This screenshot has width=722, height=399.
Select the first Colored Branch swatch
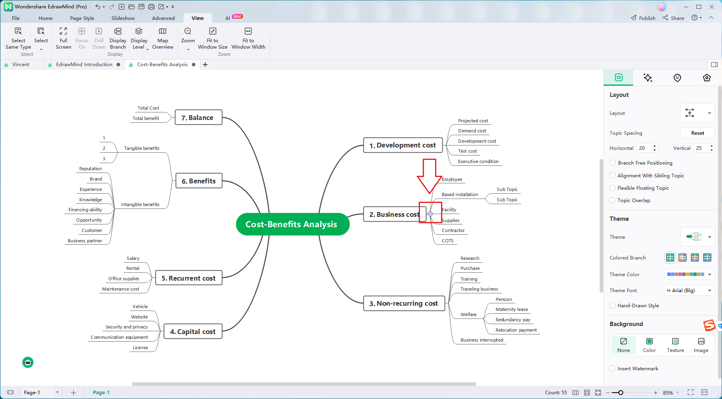(x=670, y=257)
